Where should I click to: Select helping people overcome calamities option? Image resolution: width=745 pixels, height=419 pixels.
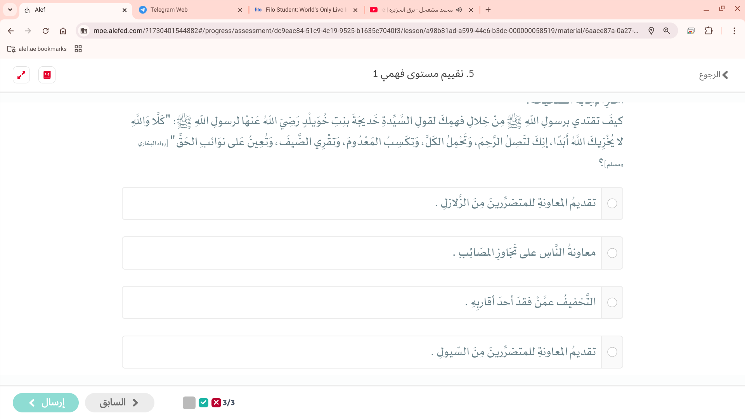click(612, 253)
